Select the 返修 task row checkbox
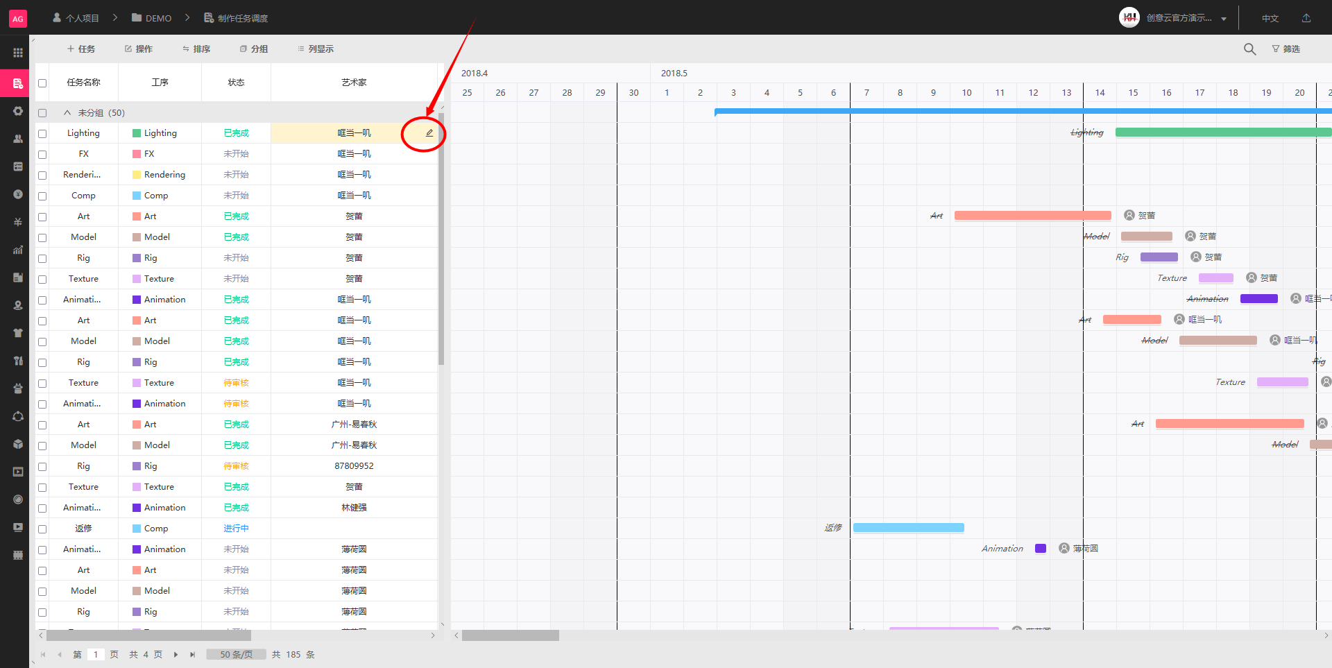The height and width of the screenshot is (668, 1332). (x=42, y=529)
